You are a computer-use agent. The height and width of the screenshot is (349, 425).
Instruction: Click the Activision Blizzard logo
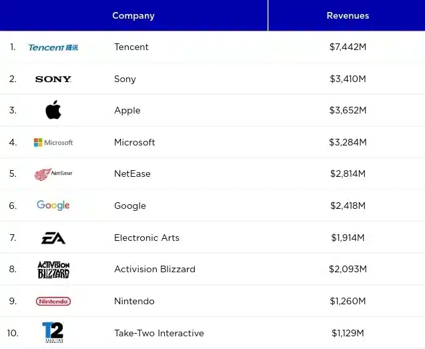(53, 270)
